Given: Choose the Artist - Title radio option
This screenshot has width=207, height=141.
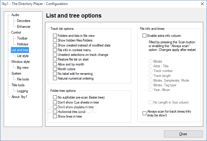Looking at the screenshot, I should 150,66.
